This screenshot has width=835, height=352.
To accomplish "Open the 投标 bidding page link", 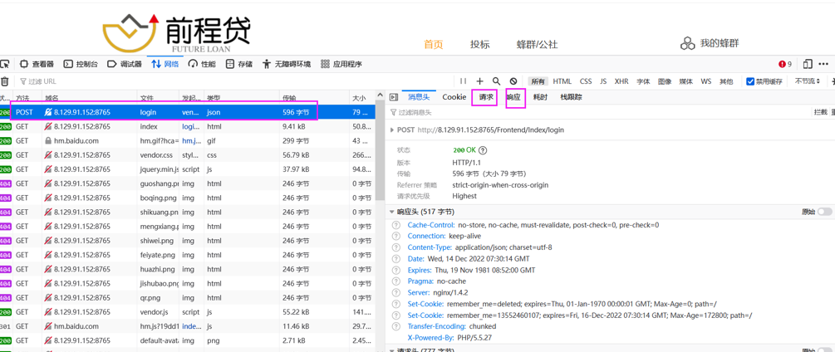I will tap(479, 44).
